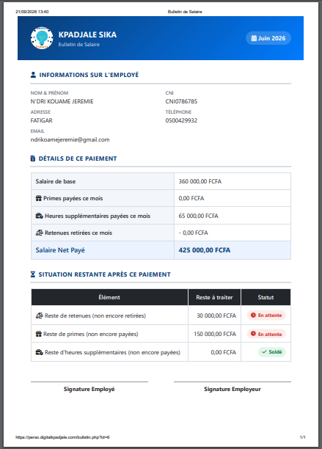This screenshot has width=322, height=449.
Task: Click the email ndrikoamejeremie@gmail.com
Action: (x=70, y=139)
